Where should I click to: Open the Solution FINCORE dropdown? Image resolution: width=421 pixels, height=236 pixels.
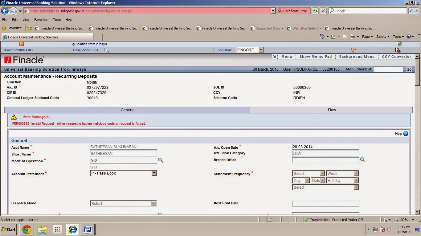(x=260, y=50)
